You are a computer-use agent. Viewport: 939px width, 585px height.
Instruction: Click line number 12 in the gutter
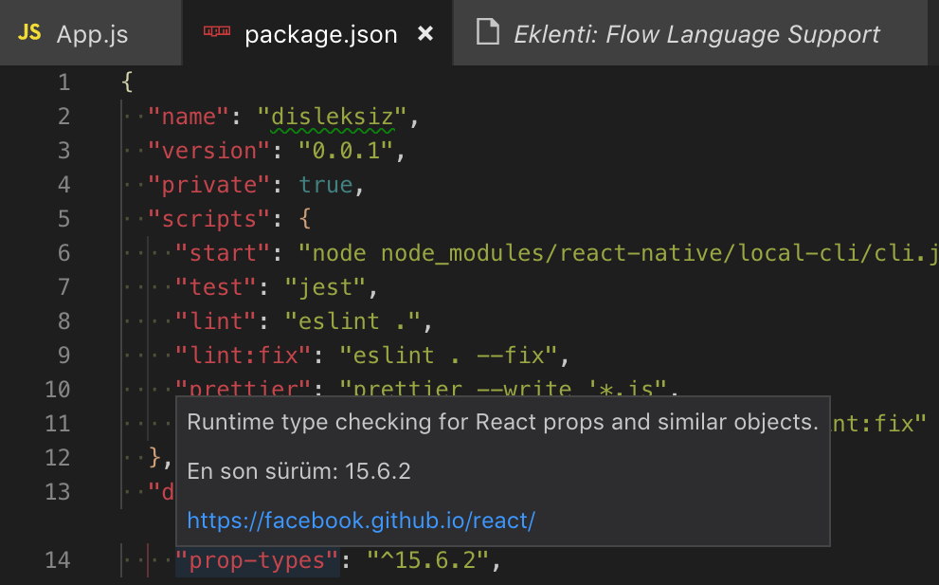click(x=58, y=458)
